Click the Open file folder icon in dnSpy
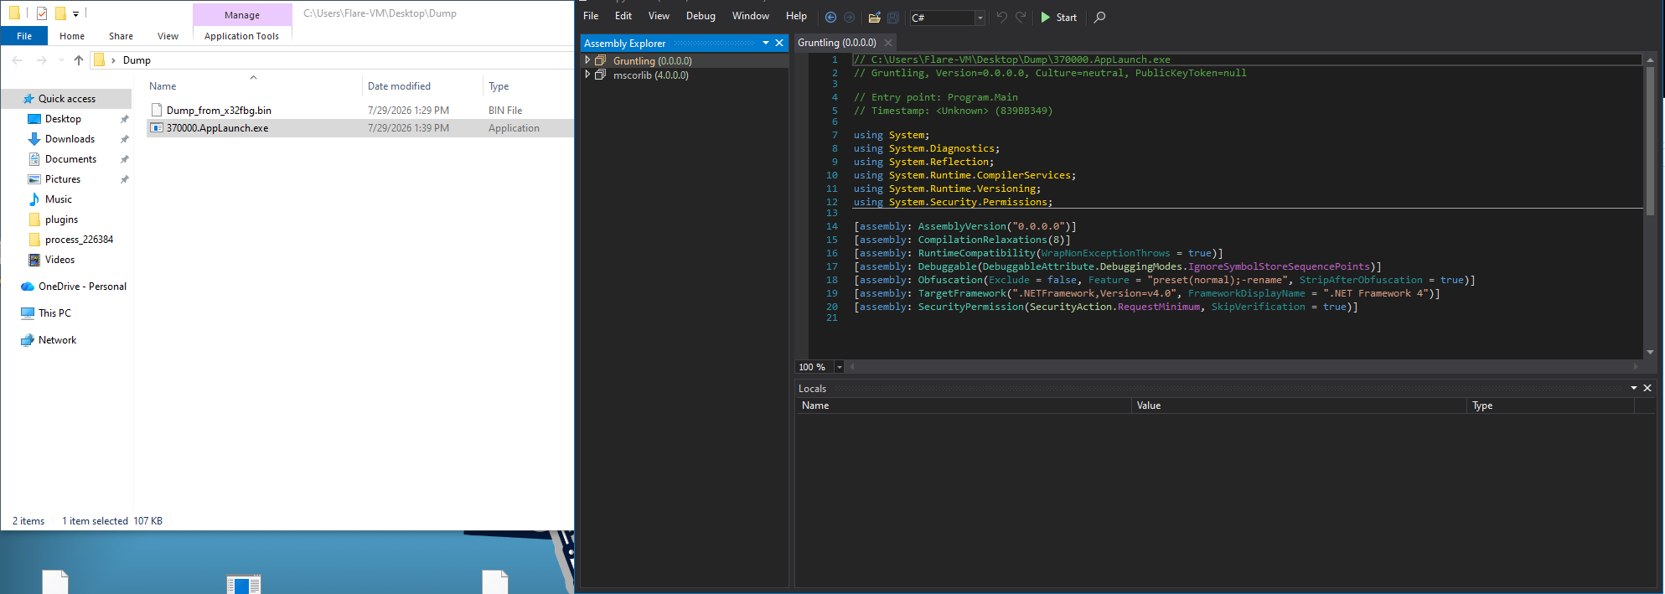Screen dimensions: 1665x594 click(x=874, y=17)
